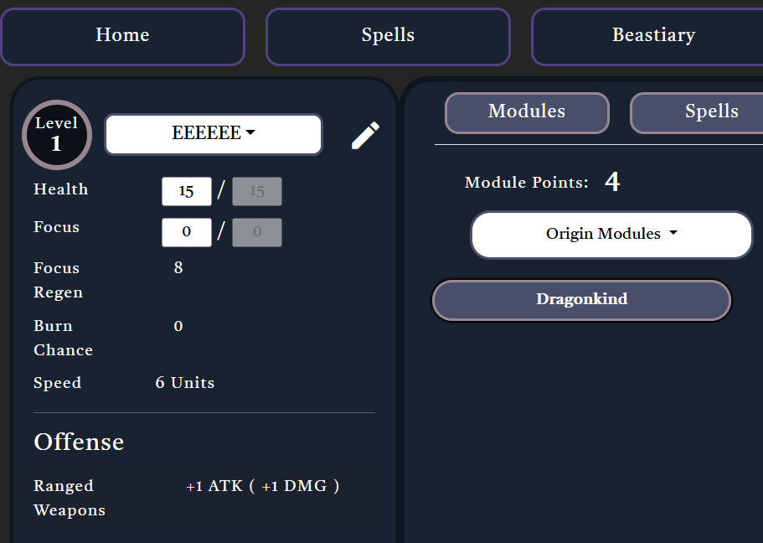This screenshot has width=763, height=543.
Task: Navigate to the Beastiary page
Action: point(653,36)
